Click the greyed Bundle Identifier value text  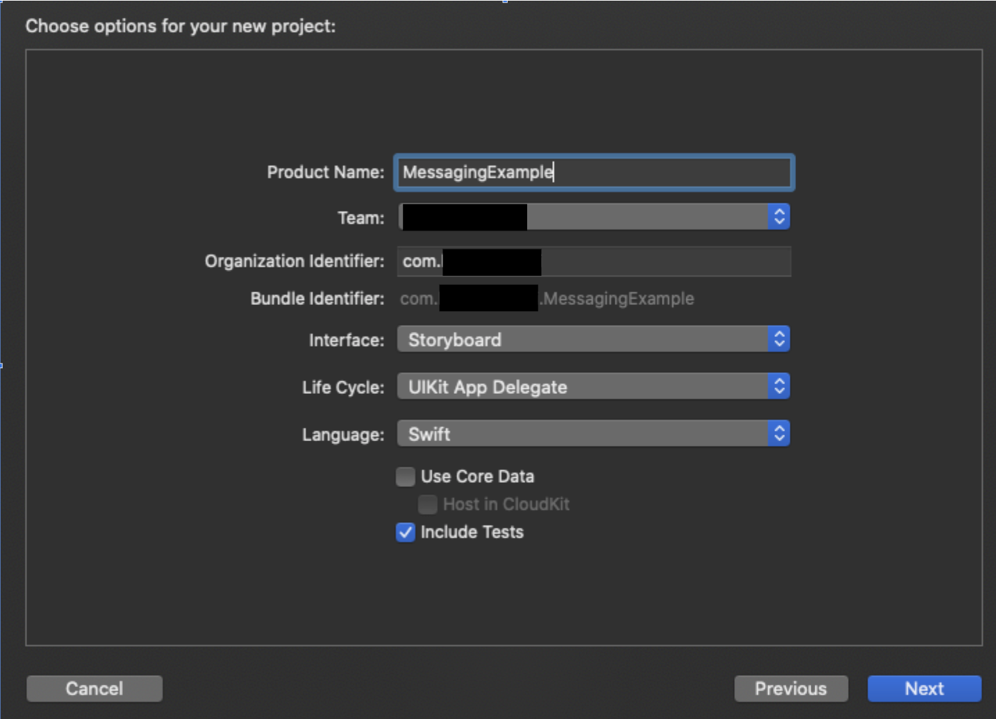617,299
